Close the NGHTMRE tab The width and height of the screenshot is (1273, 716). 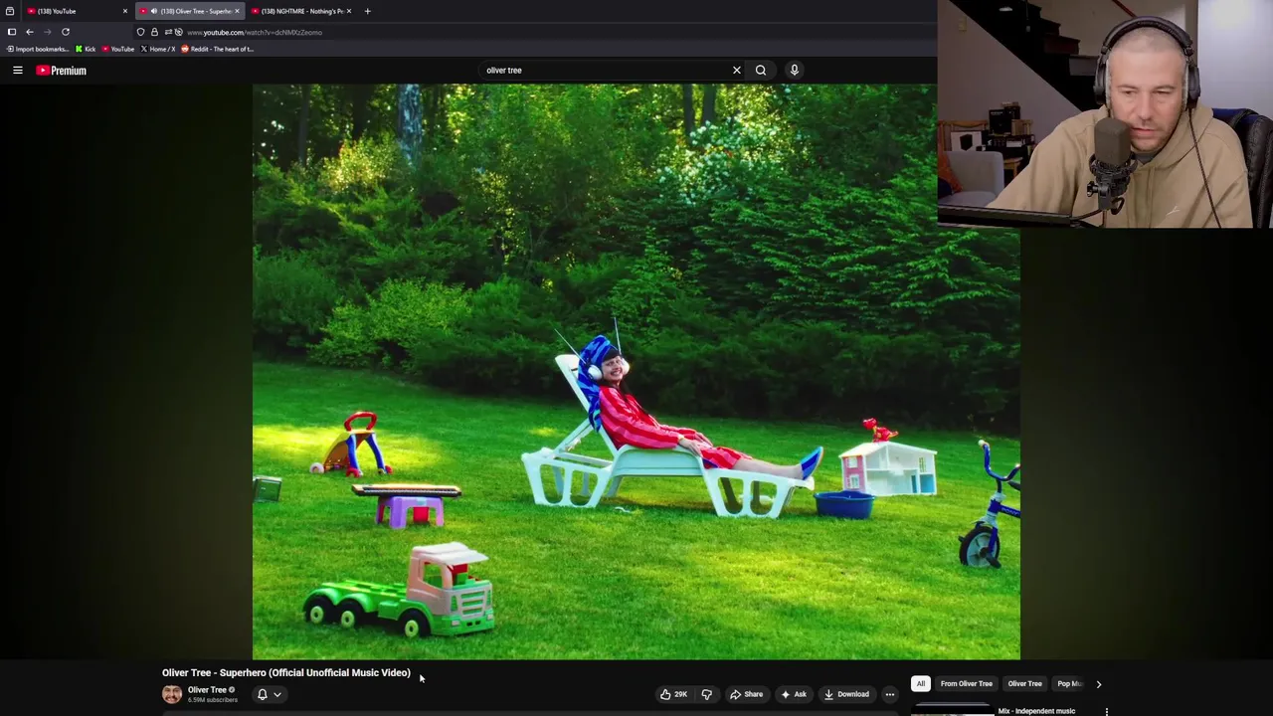coord(348,11)
